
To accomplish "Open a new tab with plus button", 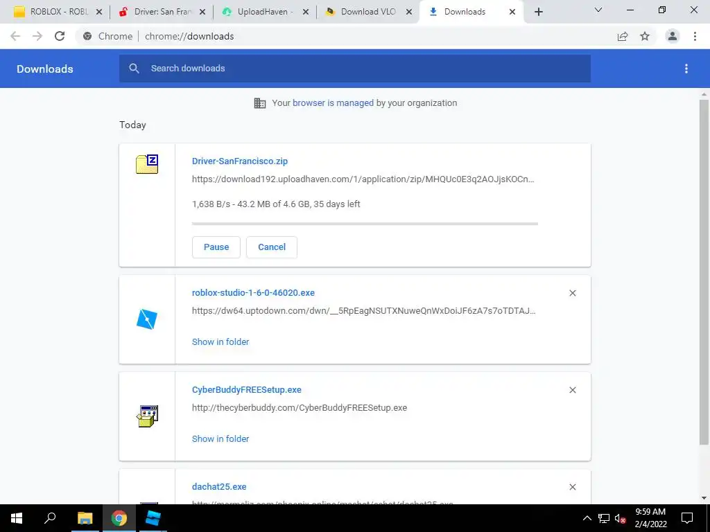I will pos(538,12).
